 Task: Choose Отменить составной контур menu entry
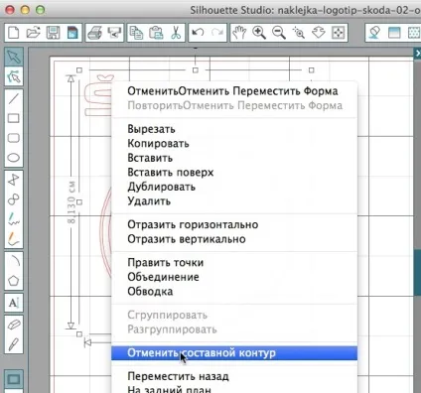(x=234, y=353)
